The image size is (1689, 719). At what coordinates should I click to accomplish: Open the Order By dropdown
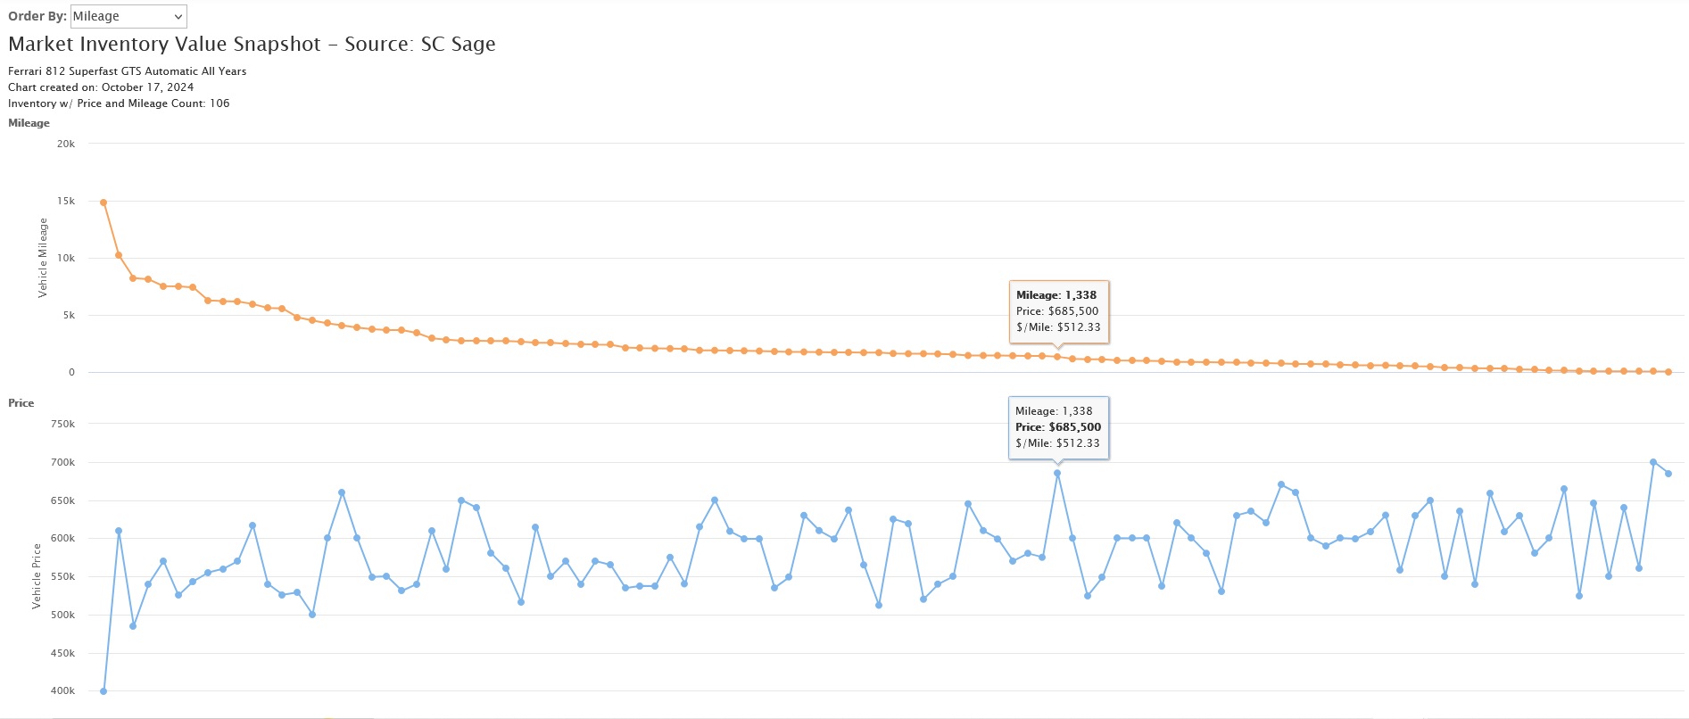coord(128,16)
